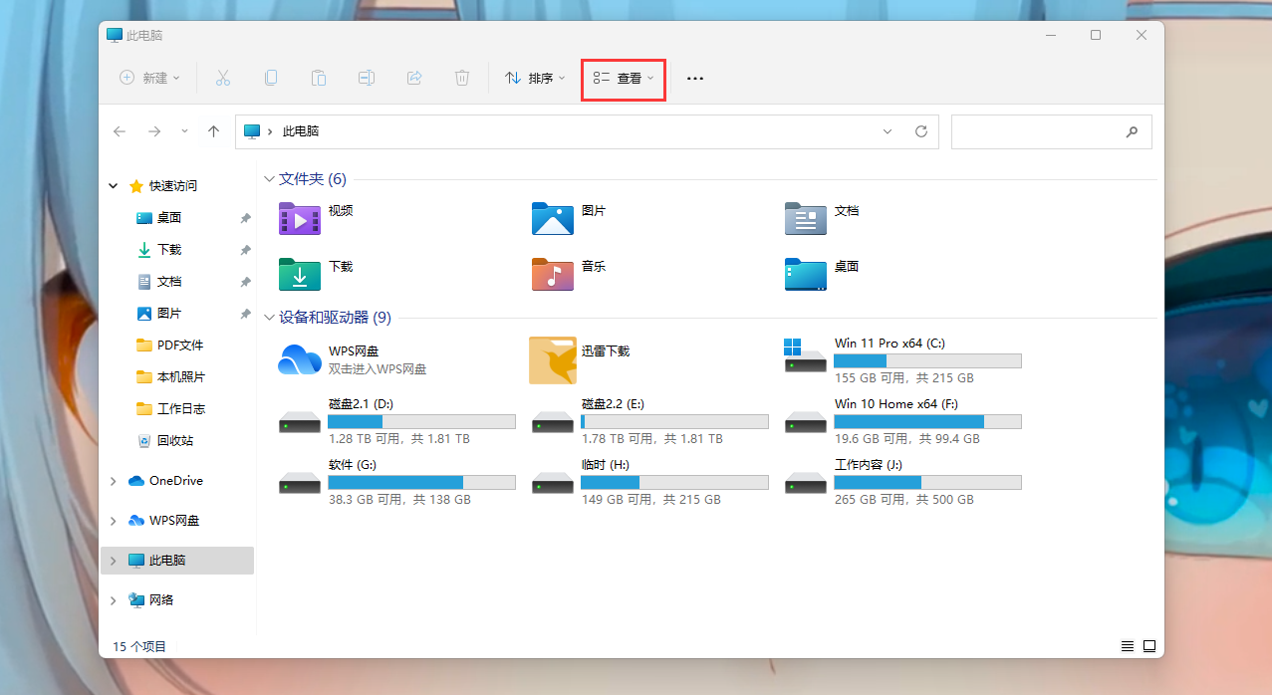Select the Win 11 Pro x64 (C:) drive
The width and height of the screenshot is (1272, 695).
tap(902, 359)
